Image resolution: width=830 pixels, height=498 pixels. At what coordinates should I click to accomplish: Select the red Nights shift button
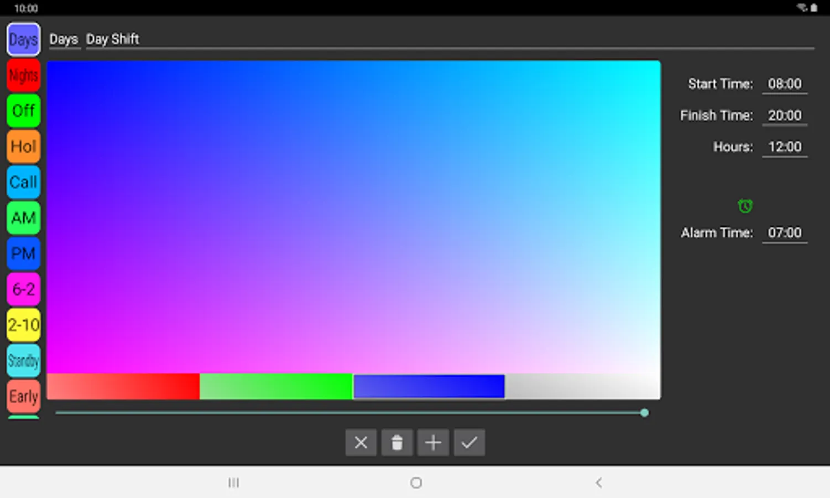pos(23,75)
